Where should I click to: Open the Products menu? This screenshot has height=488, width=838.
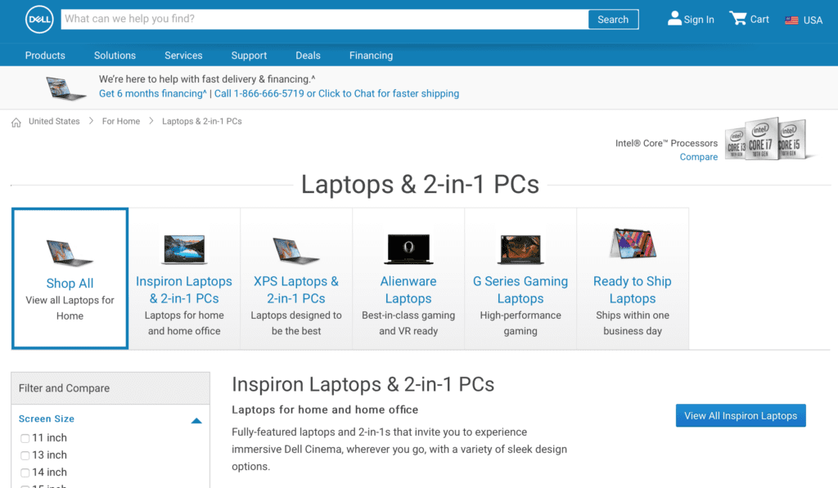point(45,56)
